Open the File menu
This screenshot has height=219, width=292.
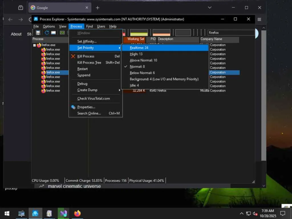(36, 27)
